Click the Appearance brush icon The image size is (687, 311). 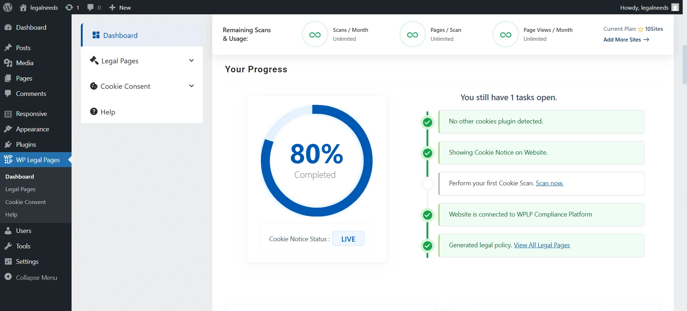pyautogui.click(x=8, y=129)
